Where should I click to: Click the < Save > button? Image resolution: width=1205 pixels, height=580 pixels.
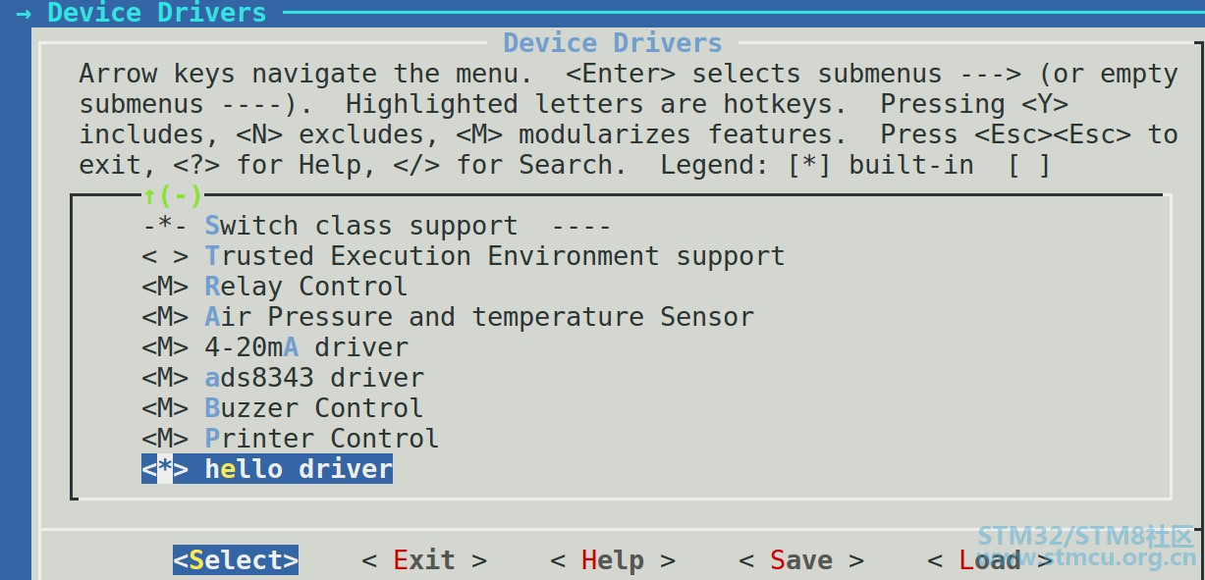pyautogui.click(x=801, y=560)
